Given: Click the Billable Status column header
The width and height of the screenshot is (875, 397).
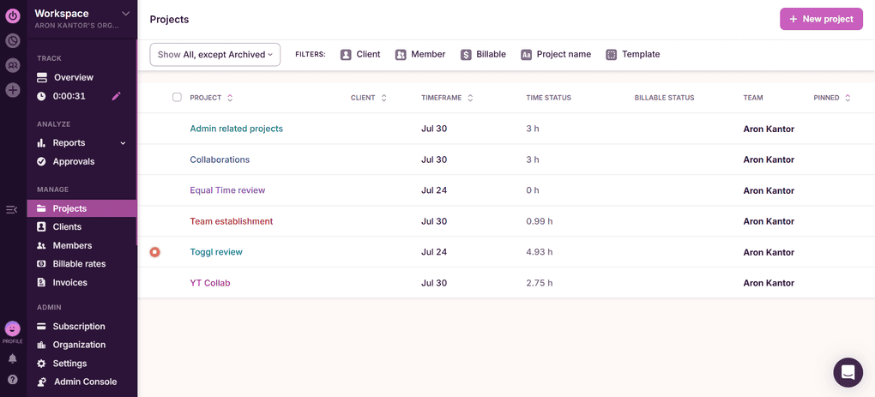Looking at the screenshot, I should tap(664, 98).
